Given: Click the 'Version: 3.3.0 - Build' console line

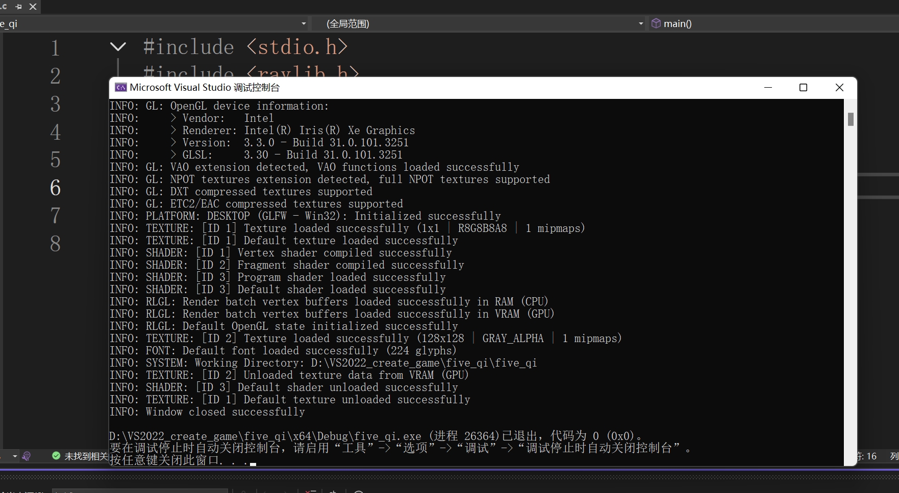Looking at the screenshot, I should 259,143.
